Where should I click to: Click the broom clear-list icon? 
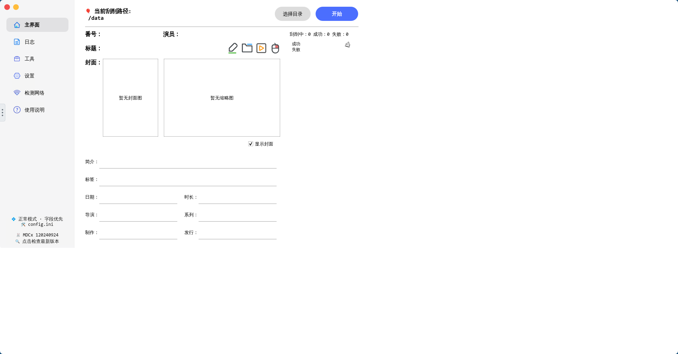click(x=348, y=45)
